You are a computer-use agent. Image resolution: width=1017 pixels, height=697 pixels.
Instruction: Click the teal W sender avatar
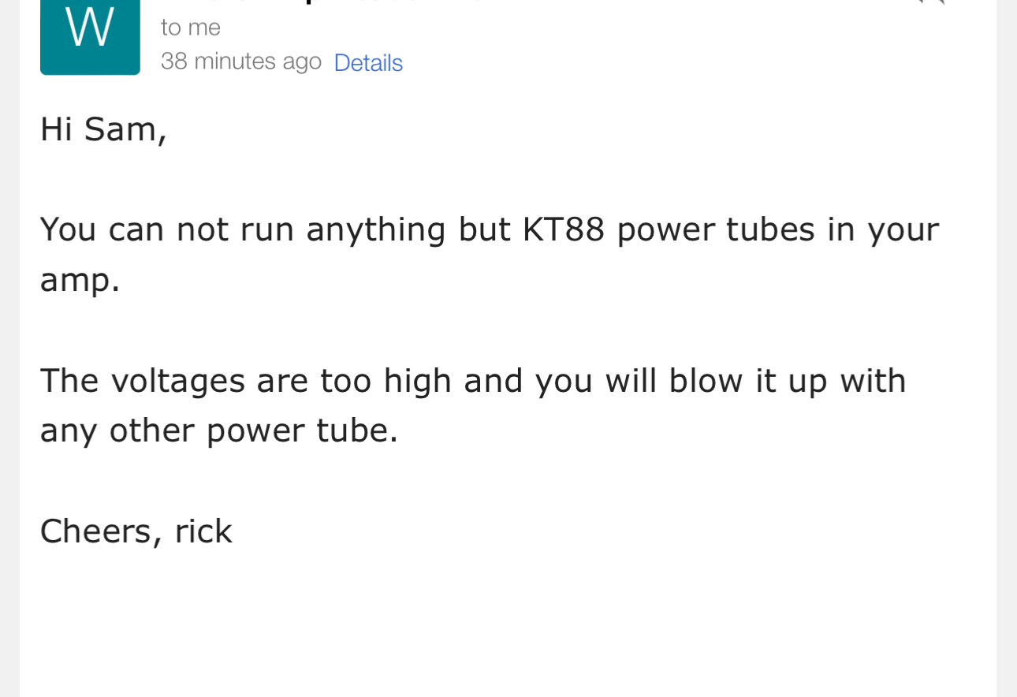coord(90,36)
